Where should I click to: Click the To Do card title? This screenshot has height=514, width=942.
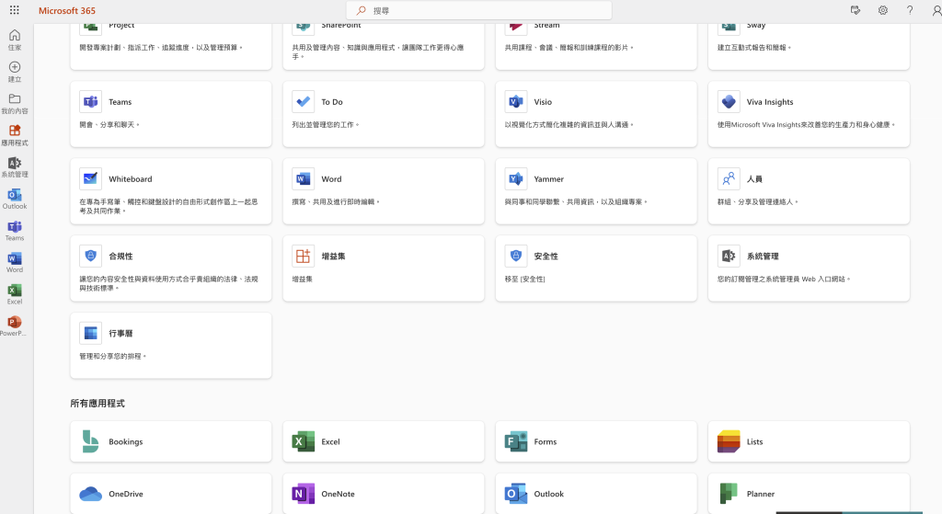332,102
